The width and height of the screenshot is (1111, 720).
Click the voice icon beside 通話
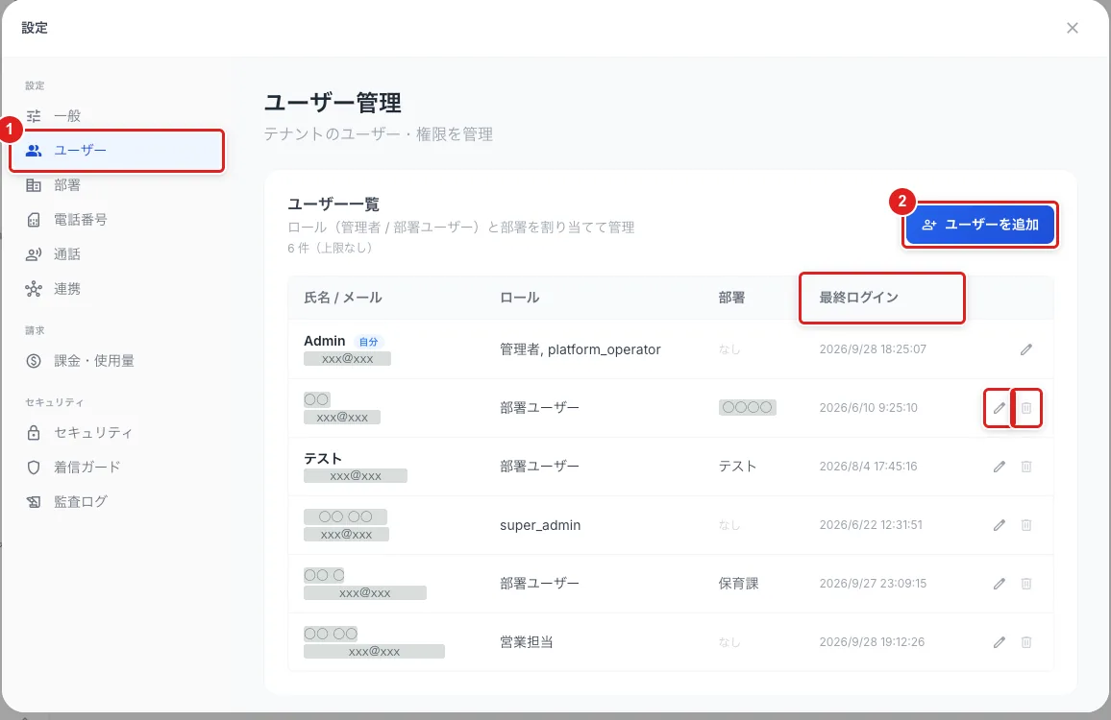click(x=34, y=254)
